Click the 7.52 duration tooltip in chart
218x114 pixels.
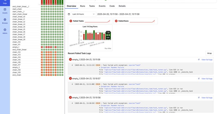tap(108, 33)
